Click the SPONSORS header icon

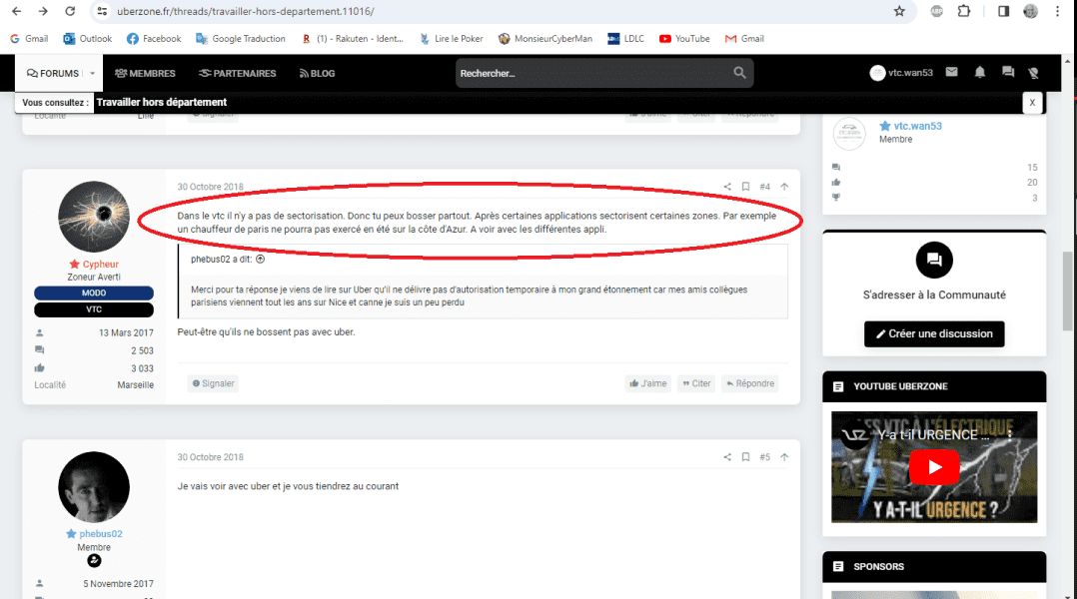click(838, 567)
